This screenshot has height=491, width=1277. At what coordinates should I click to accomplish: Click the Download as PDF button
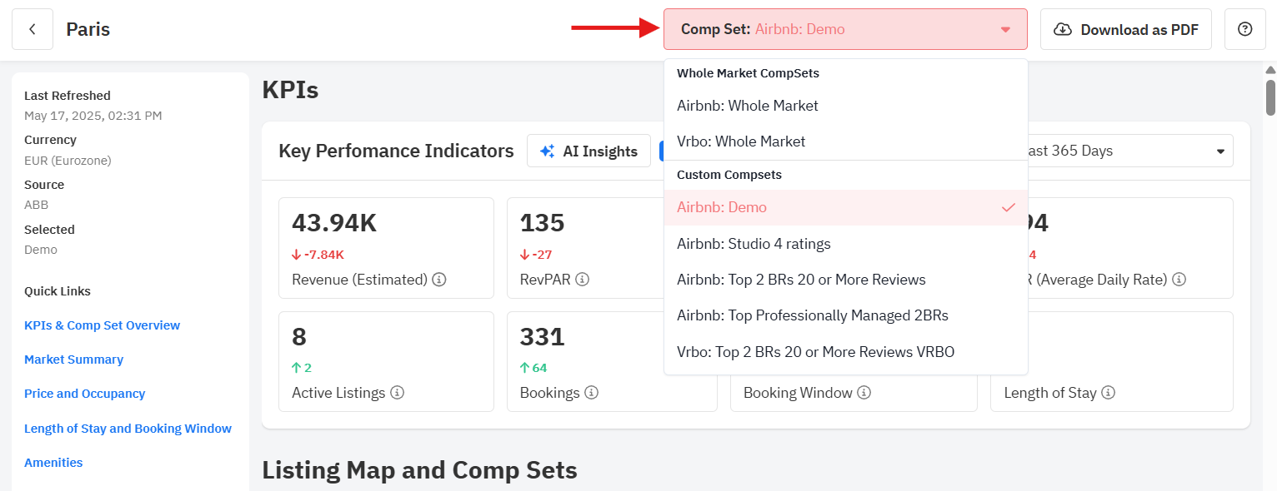pos(1126,29)
